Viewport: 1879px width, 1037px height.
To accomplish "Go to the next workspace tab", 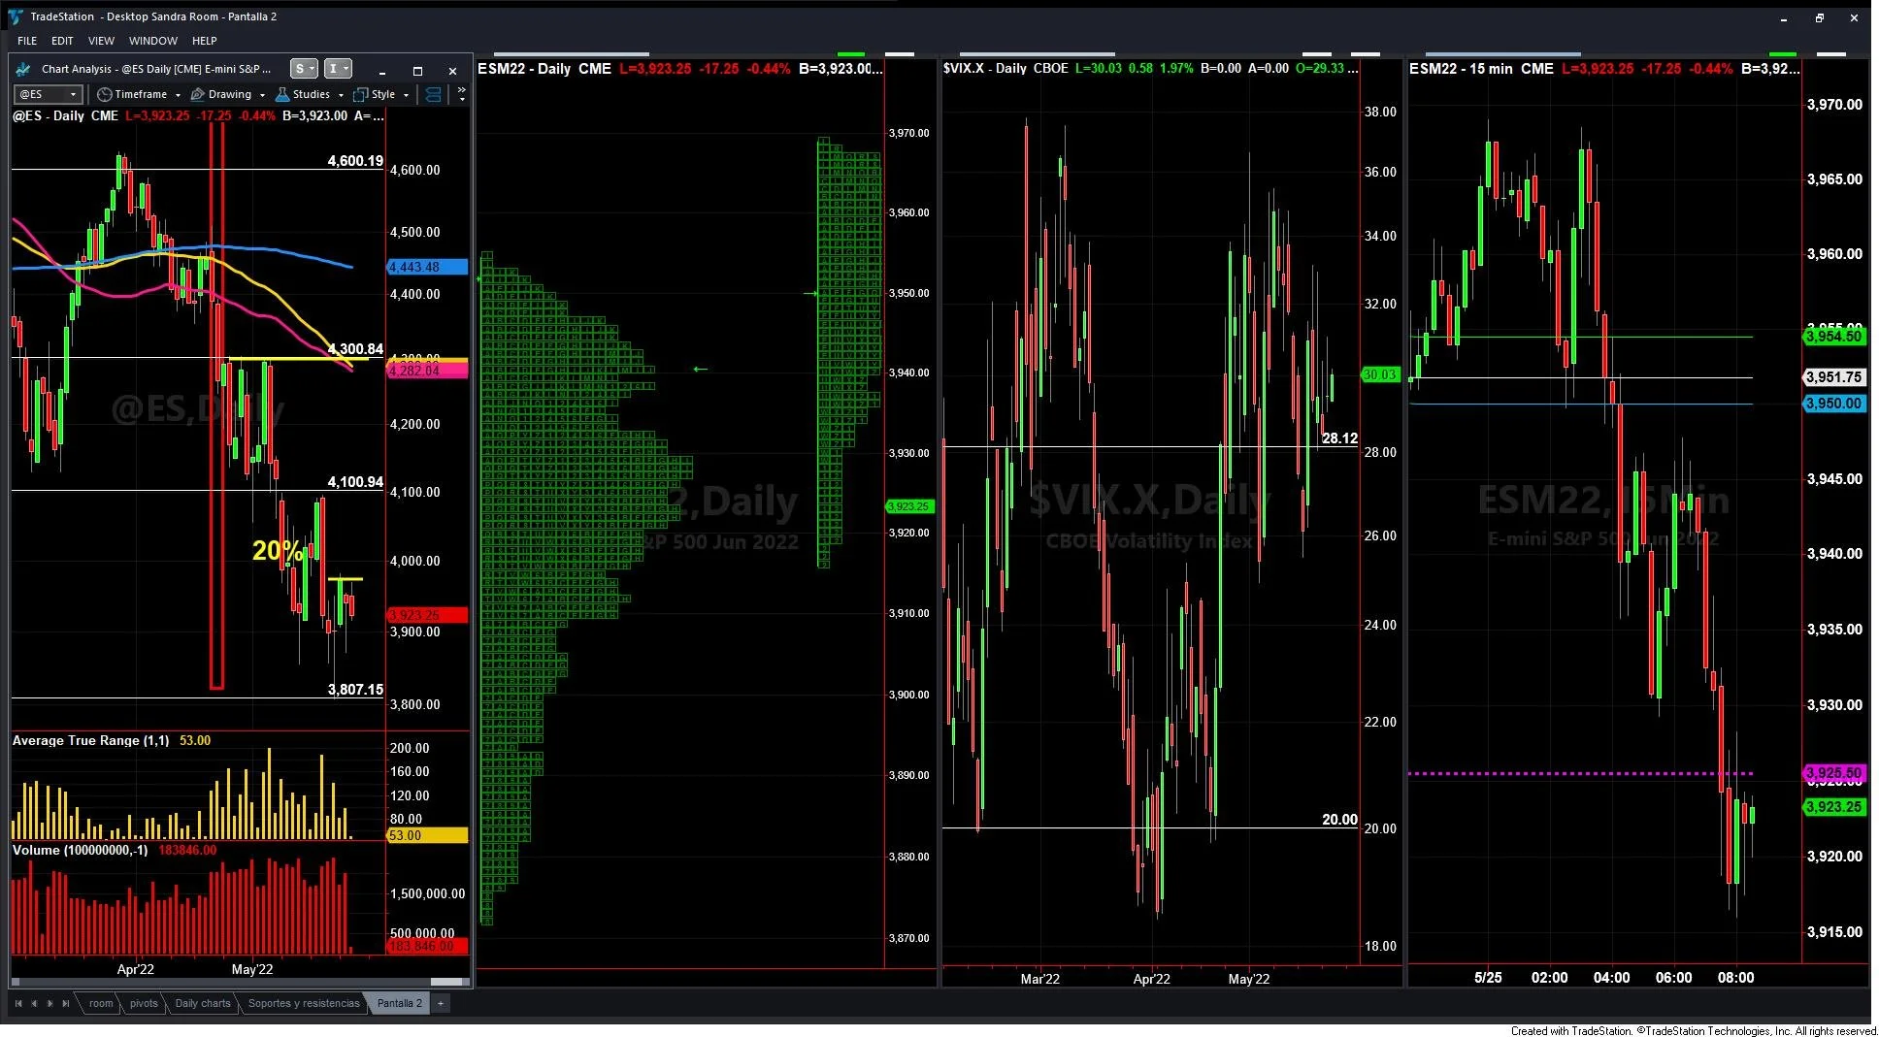I will click(x=49, y=1003).
